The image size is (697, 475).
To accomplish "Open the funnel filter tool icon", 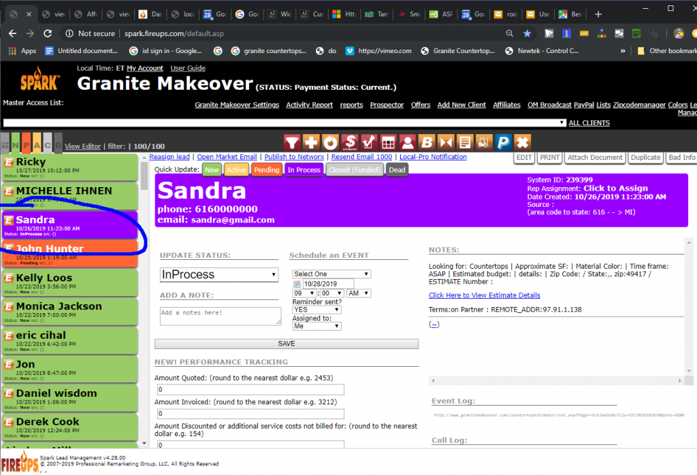I will tap(292, 143).
